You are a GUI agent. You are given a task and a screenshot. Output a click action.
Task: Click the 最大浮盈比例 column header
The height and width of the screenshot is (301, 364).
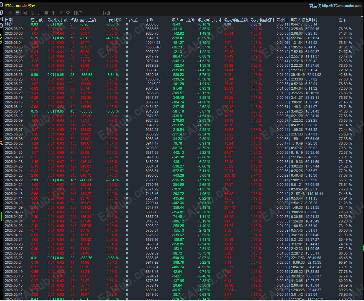tap(262, 20)
